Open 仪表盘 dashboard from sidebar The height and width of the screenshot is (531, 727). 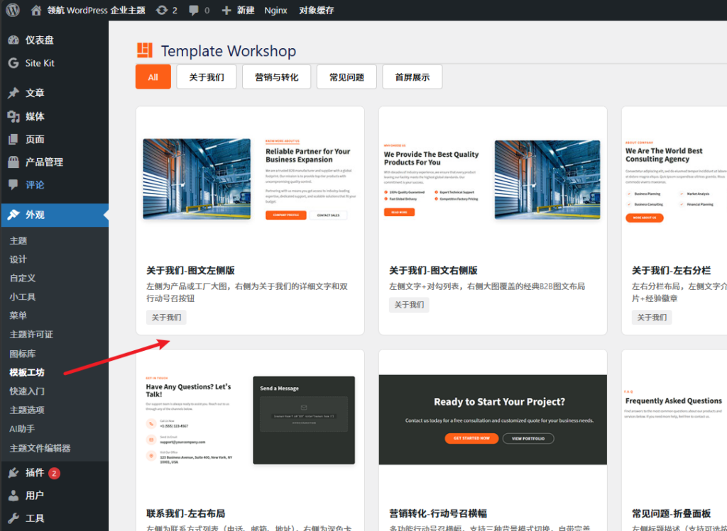[x=39, y=40]
